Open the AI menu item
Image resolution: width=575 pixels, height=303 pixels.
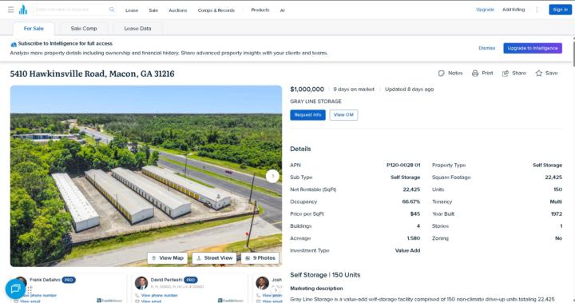(x=283, y=10)
